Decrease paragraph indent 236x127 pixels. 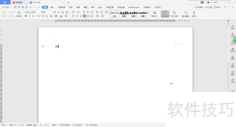84,12
